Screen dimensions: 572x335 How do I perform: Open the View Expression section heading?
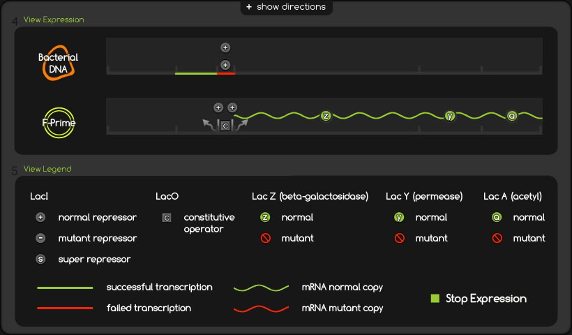tap(54, 20)
